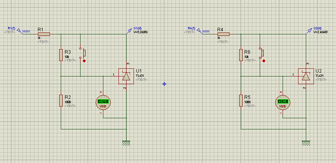The image size is (336, 163).
Task: Click the U2 TL431 regulator symbol
Action: (306, 76)
